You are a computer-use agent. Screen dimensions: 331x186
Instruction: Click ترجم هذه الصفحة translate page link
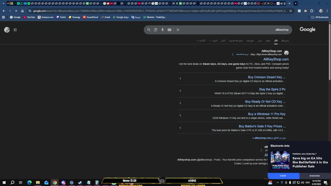point(242,55)
